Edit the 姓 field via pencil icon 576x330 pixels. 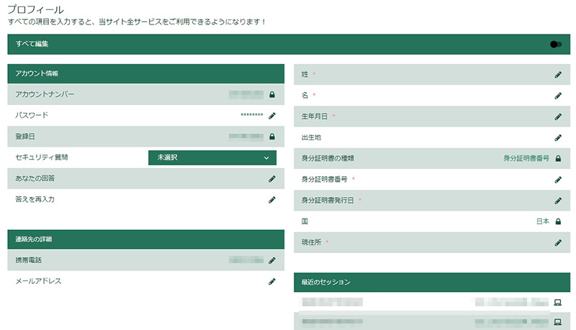tap(558, 75)
